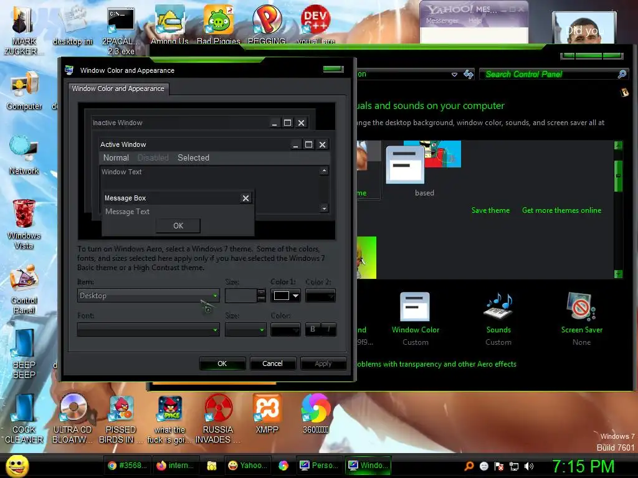This screenshot has width=638, height=478.
Task: Click the Apply button
Action: (323, 363)
